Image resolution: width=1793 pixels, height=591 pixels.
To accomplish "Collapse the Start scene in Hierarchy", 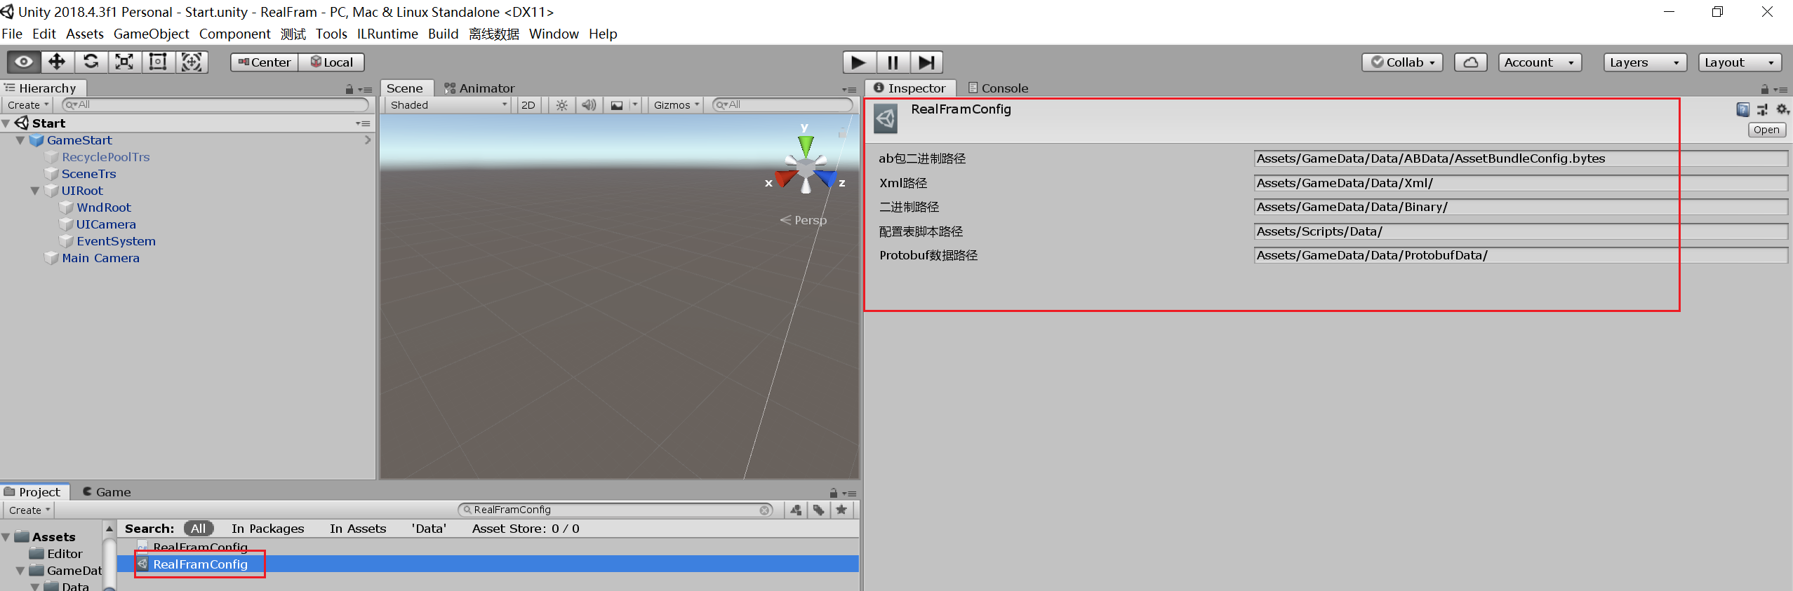I will (6, 123).
